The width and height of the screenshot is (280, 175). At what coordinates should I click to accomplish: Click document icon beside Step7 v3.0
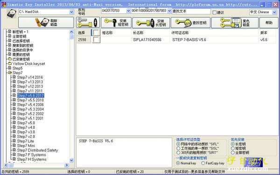(x=14, y=132)
